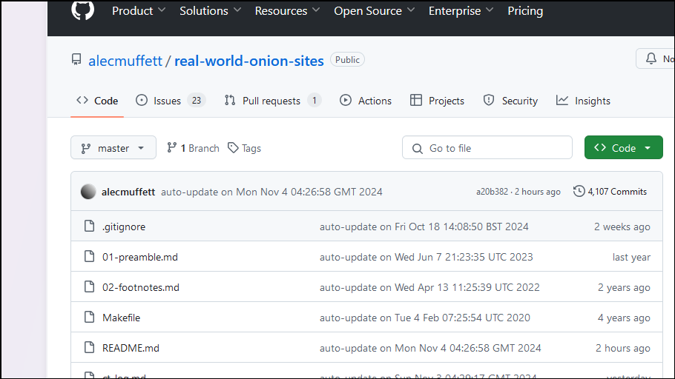Image resolution: width=675 pixels, height=379 pixels.
Task: Click the file icon for README.md
Action: 89,347
